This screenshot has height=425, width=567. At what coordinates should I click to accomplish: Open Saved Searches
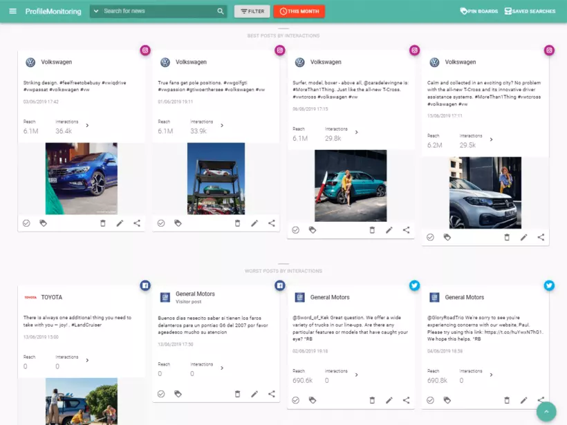(x=530, y=11)
